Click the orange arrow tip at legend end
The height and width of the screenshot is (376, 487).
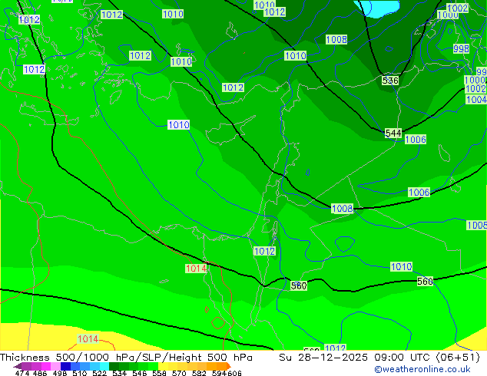point(229,367)
